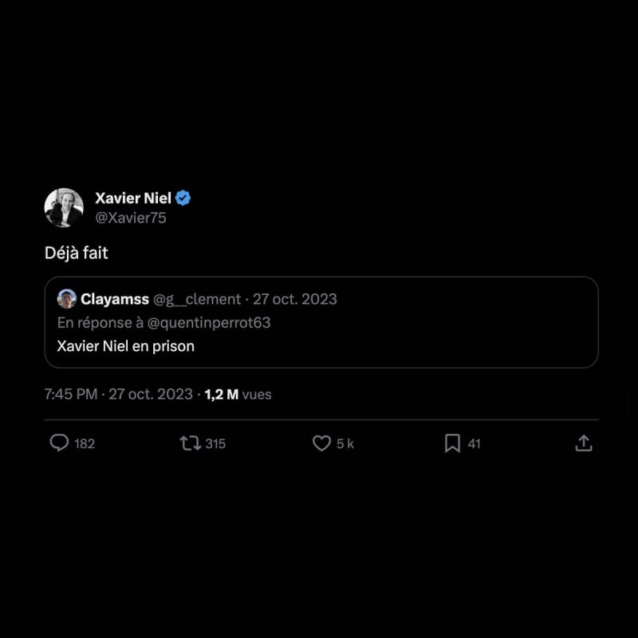Click the share upload icon
The height and width of the screenshot is (638, 638).
point(584,443)
